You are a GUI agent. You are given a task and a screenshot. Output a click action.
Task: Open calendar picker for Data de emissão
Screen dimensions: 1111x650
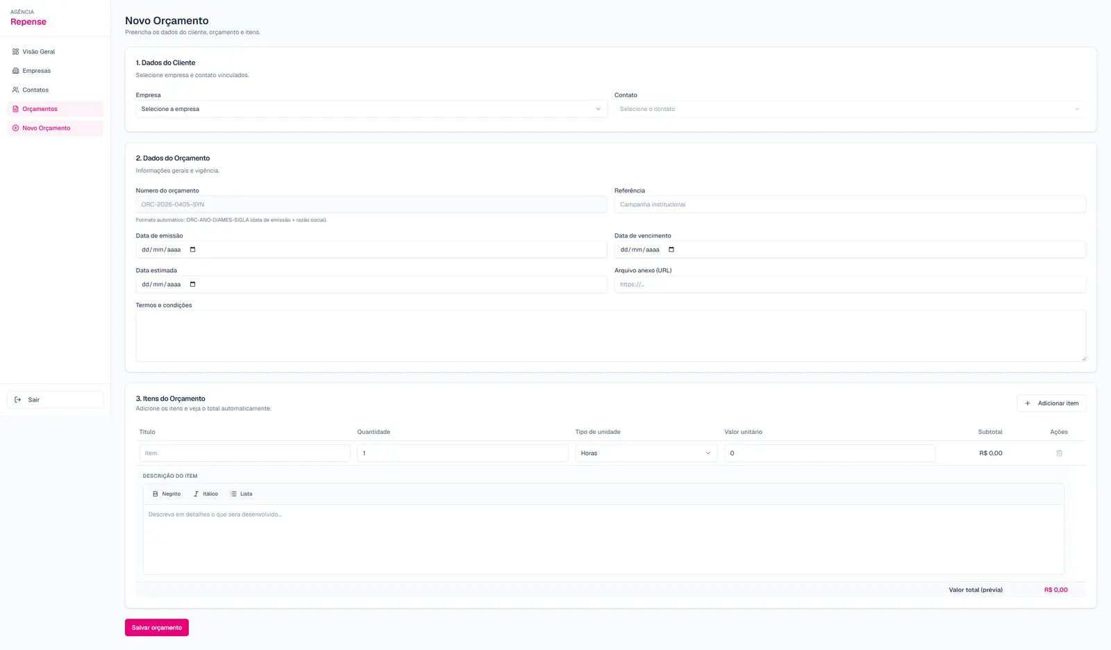tap(193, 249)
